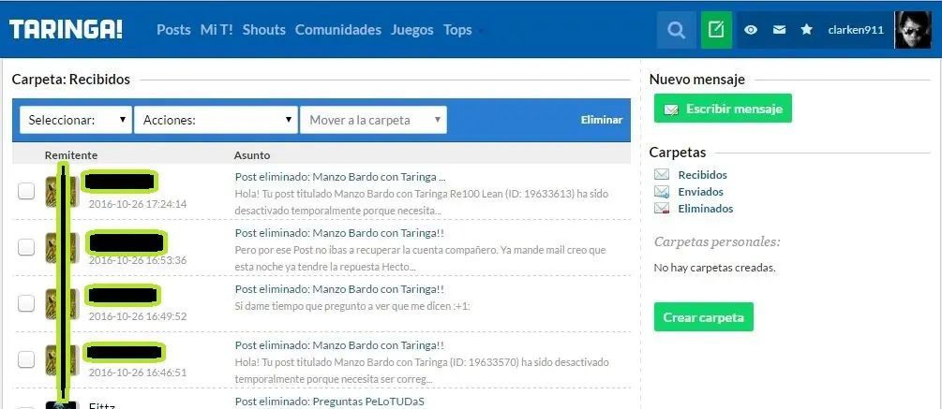Open the Eliminados folder link
This screenshot has width=942, height=409.
coord(705,209)
